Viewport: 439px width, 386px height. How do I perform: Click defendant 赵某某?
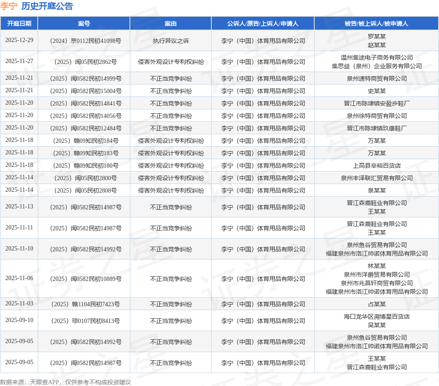(x=376, y=45)
